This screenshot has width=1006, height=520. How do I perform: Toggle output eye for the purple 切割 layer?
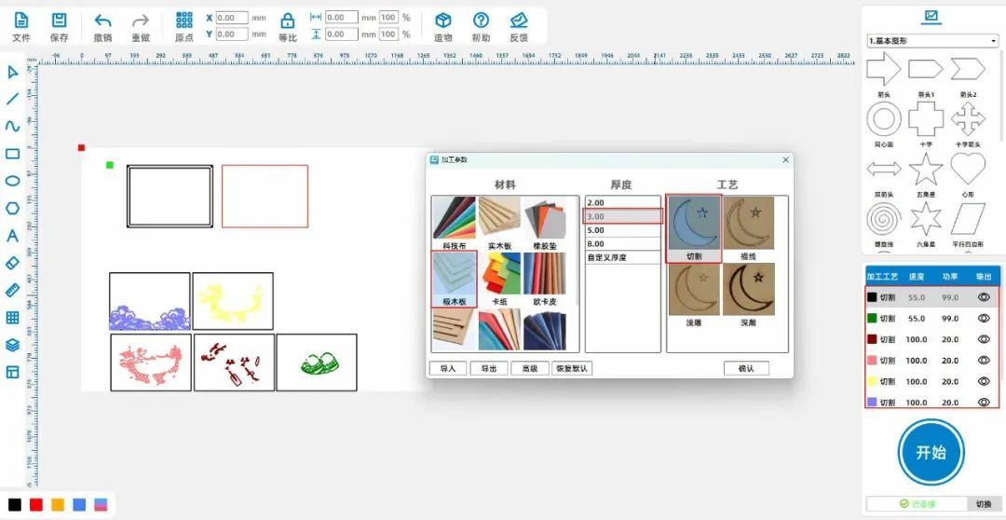(983, 403)
